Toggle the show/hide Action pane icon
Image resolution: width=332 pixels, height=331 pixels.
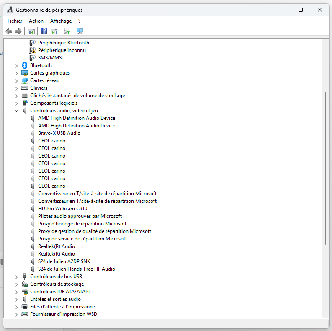[54, 31]
